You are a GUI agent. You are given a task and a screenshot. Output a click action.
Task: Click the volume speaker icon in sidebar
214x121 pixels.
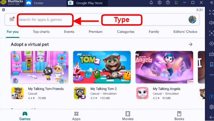211,23
